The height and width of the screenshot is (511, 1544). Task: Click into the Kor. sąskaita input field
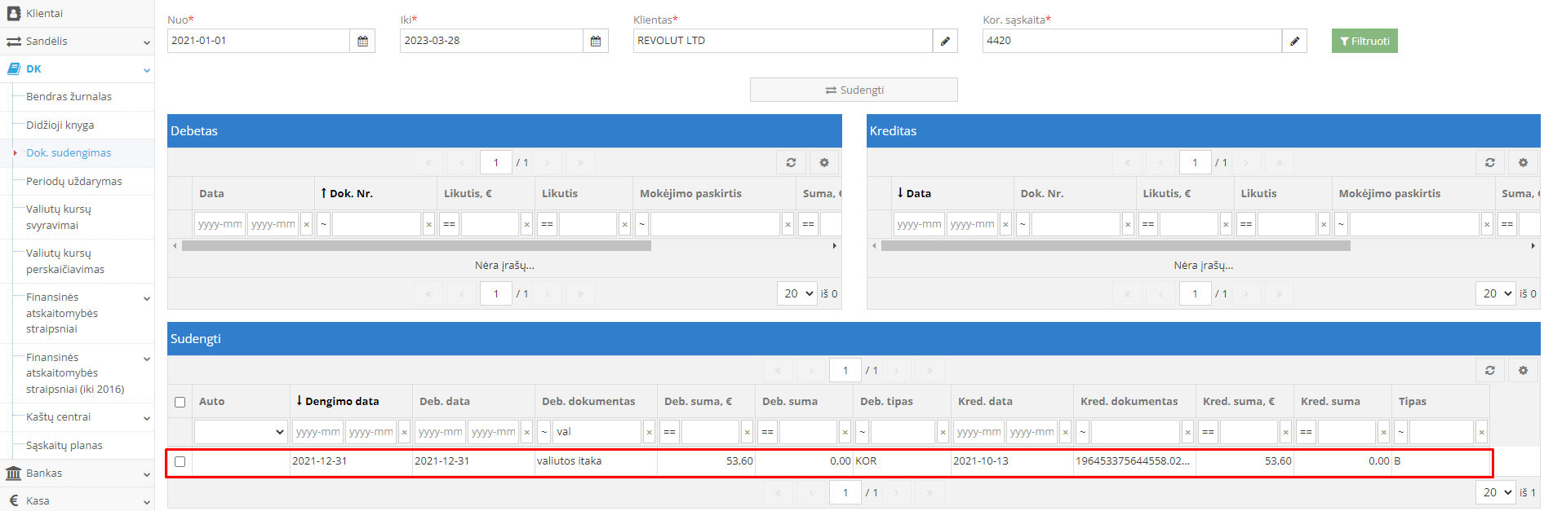pos(1131,41)
